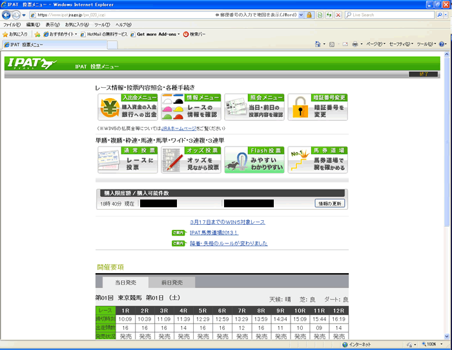
Task: Click the read mail icon in command bar
Action: 345,44
